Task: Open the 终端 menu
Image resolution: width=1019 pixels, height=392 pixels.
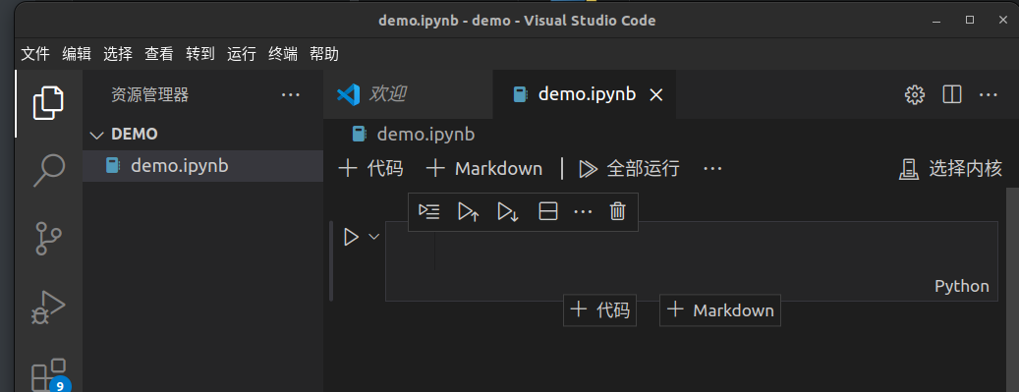Action: 283,54
